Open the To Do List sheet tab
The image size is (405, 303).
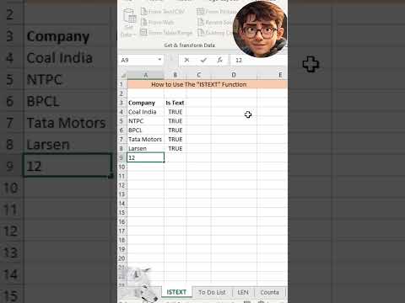click(x=212, y=292)
